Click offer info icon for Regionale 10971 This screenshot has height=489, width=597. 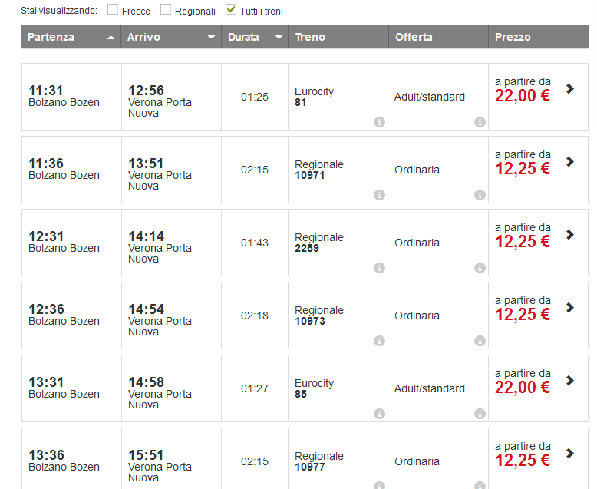pyautogui.click(x=480, y=195)
